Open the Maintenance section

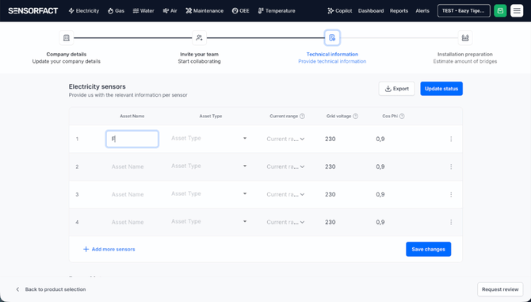[204, 11]
